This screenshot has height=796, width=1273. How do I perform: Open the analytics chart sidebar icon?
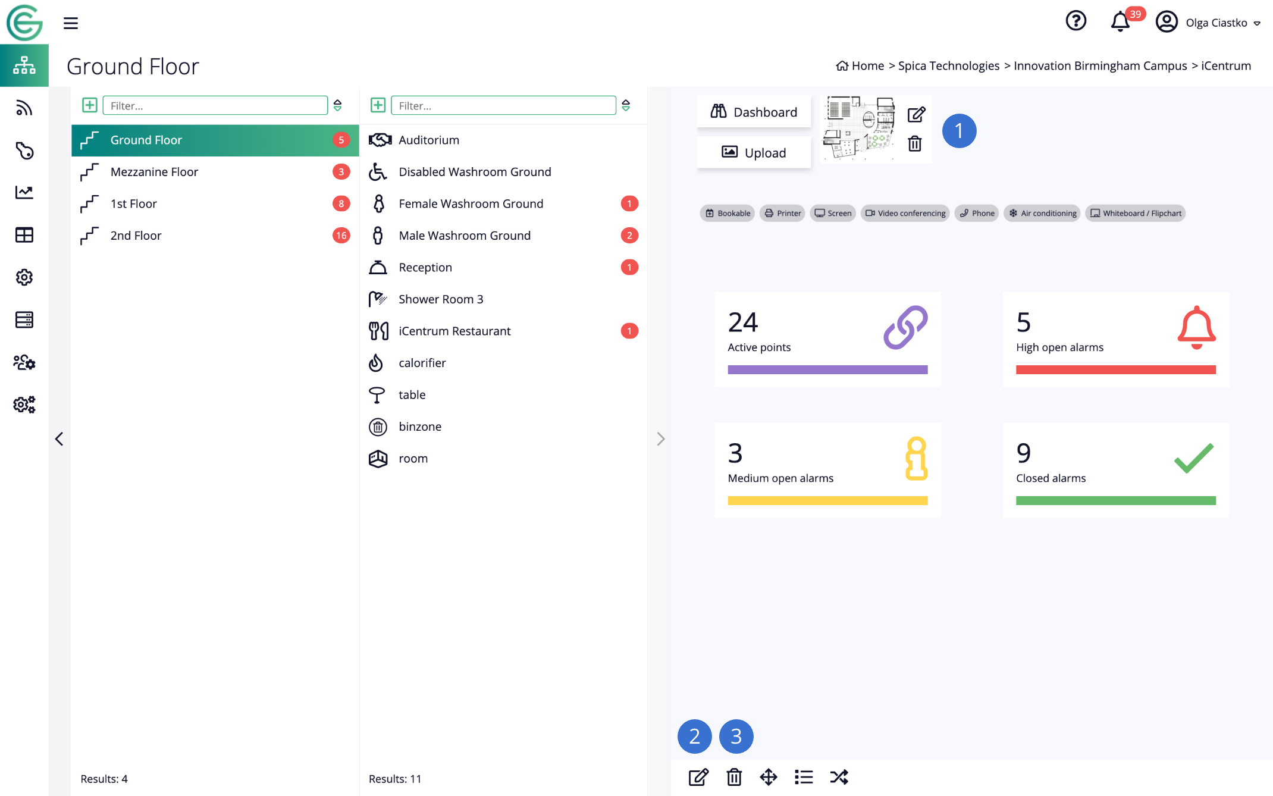(x=24, y=192)
